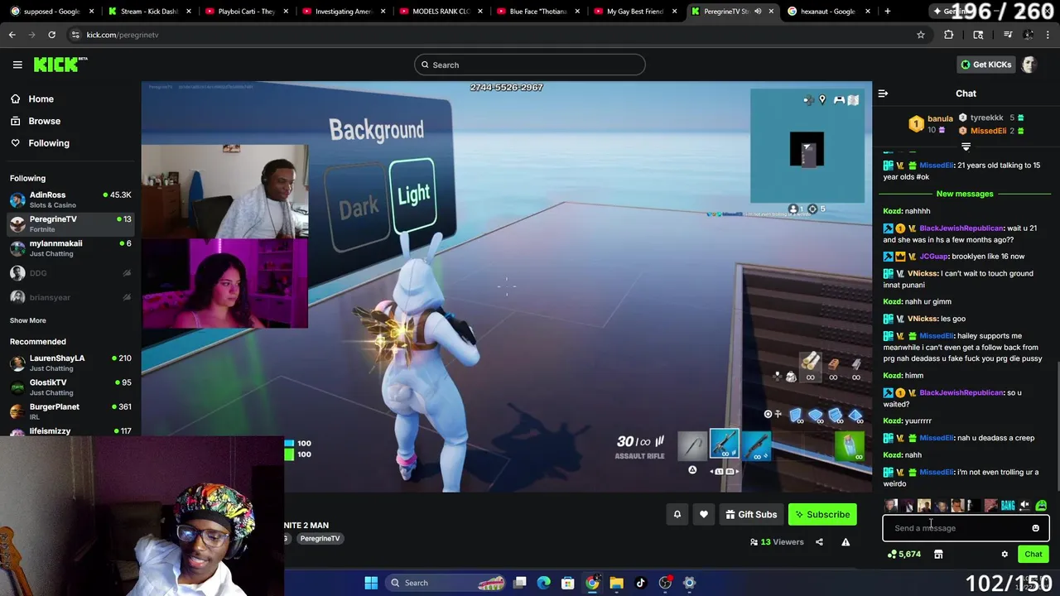This screenshot has width=1060, height=596.
Task: Expand Show more followed channels
Action: tap(28, 320)
